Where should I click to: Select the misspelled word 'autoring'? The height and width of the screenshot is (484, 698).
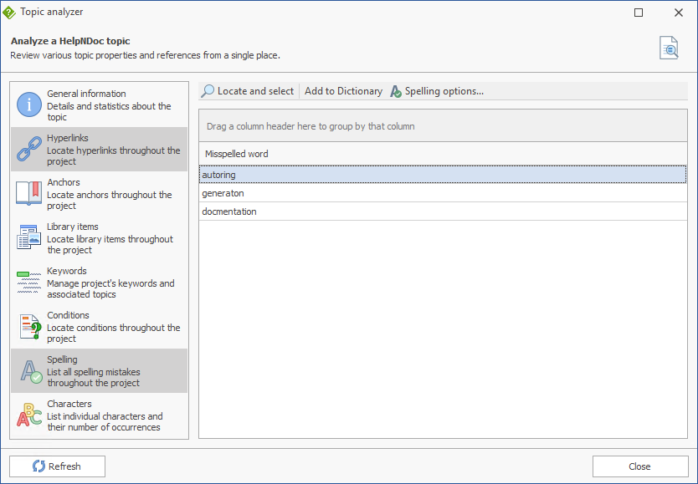(x=443, y=175)
